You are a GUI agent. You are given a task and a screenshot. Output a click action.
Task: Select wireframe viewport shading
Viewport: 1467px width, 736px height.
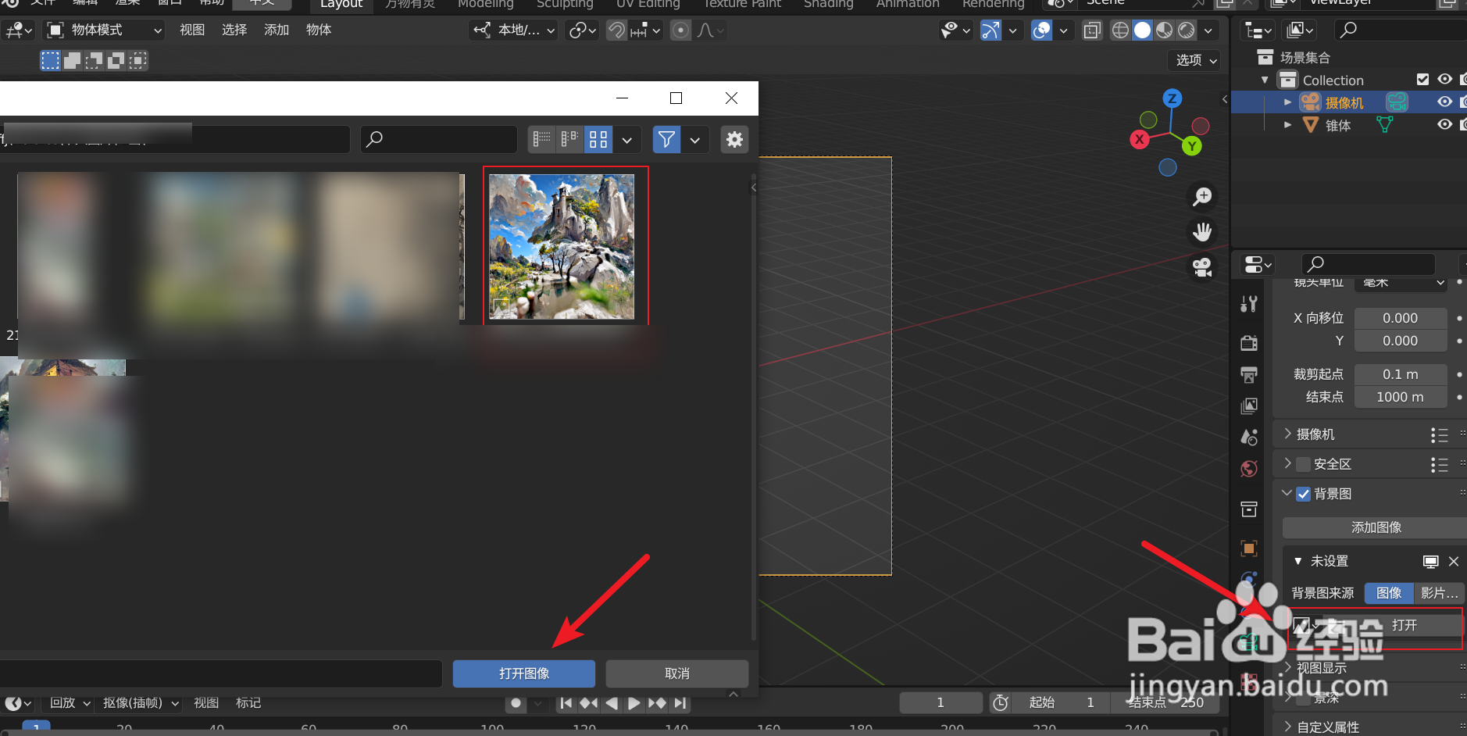(1120, 30)
